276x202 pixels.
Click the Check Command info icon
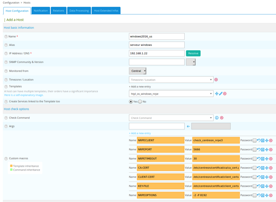[x=217, y=118]
